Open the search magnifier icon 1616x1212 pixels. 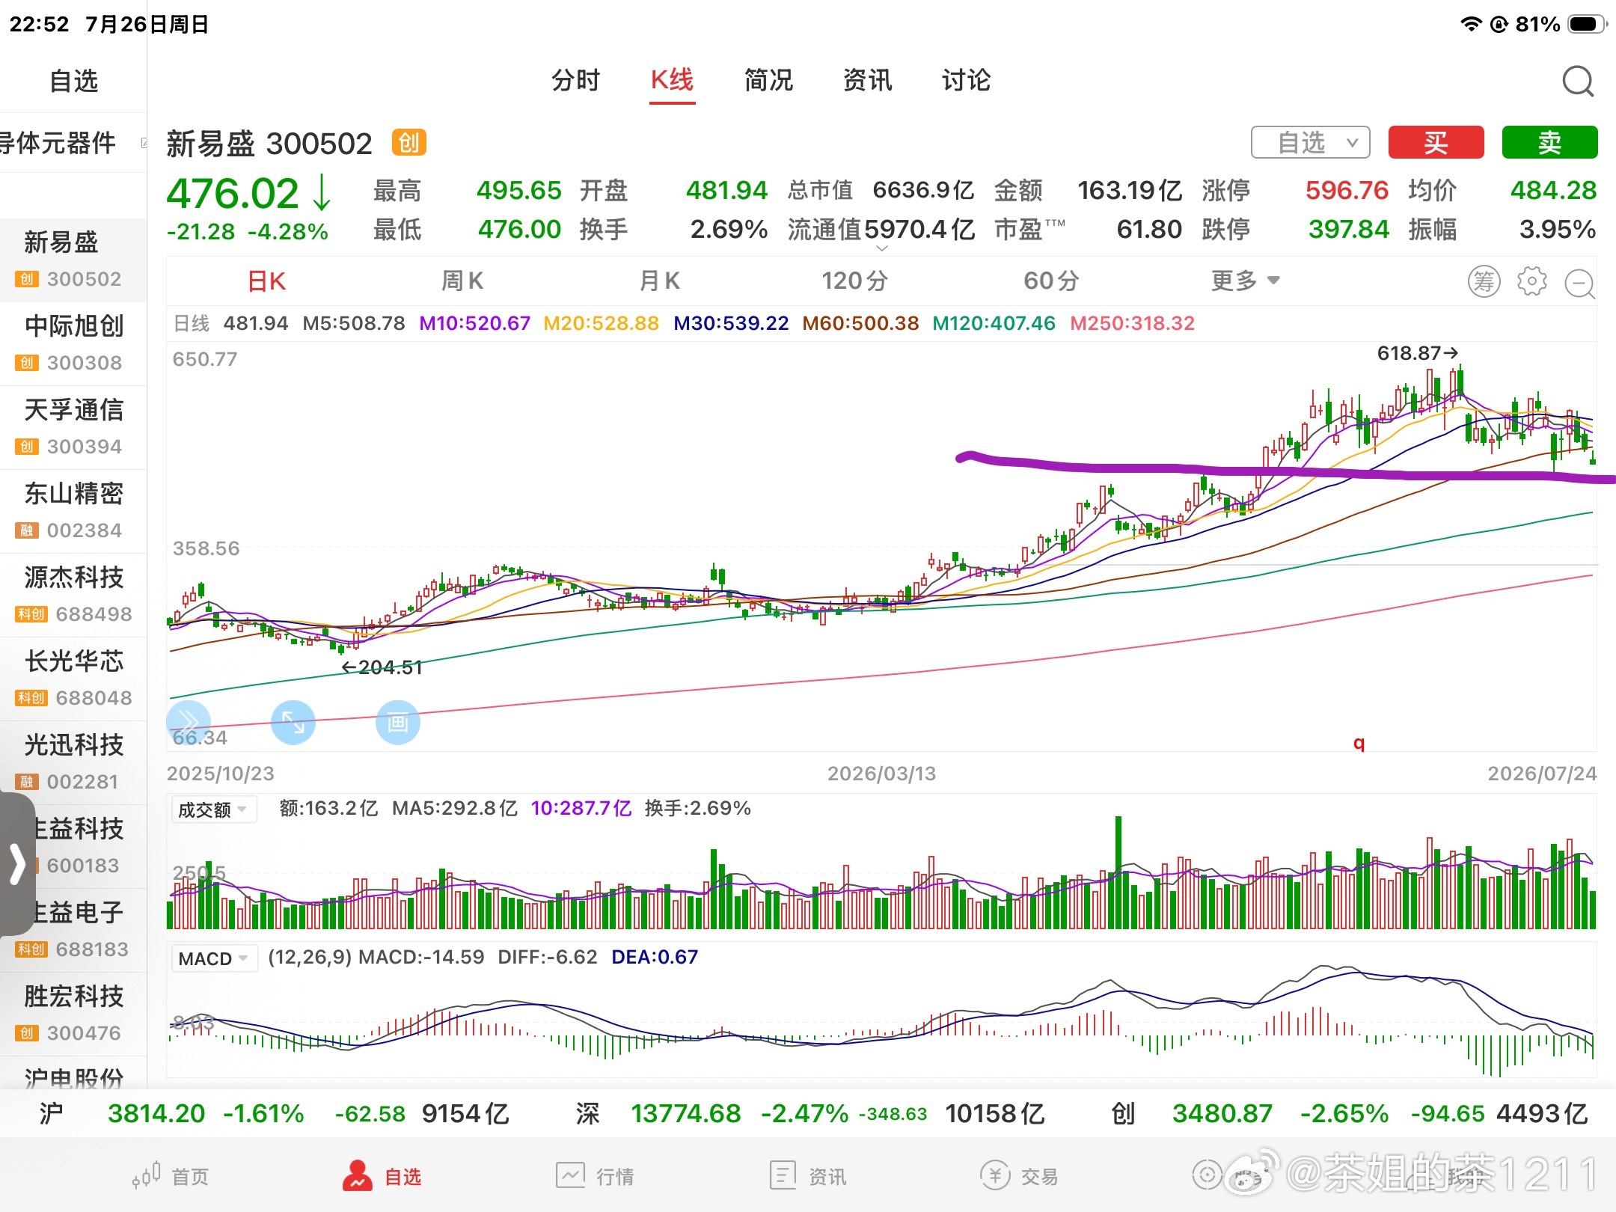coord(1578,82)
